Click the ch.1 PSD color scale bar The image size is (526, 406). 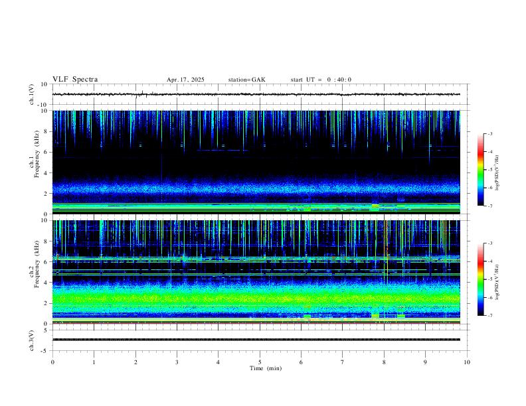480,170
